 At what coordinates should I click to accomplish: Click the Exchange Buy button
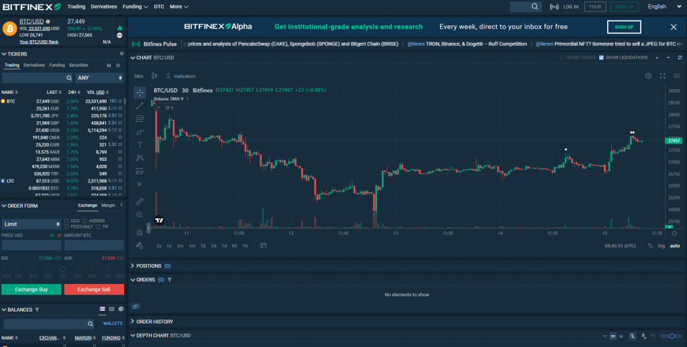click(x=31, y=289)
